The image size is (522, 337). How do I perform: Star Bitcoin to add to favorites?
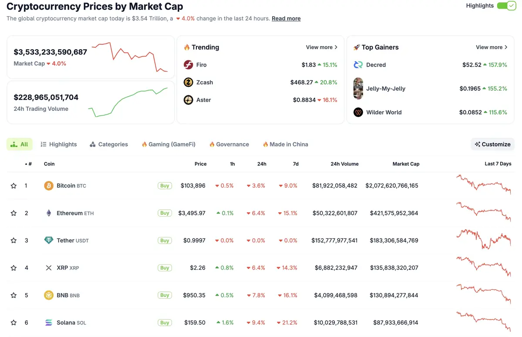tap(13, 185)
